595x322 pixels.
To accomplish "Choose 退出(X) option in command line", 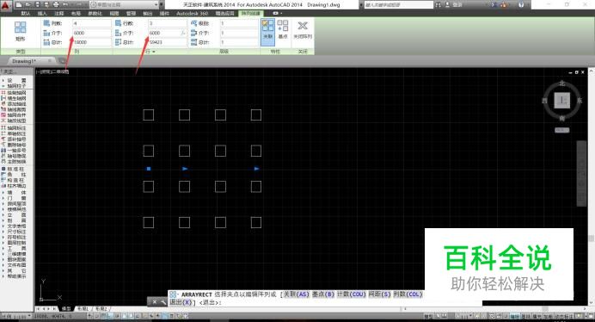I will [181, 302].
